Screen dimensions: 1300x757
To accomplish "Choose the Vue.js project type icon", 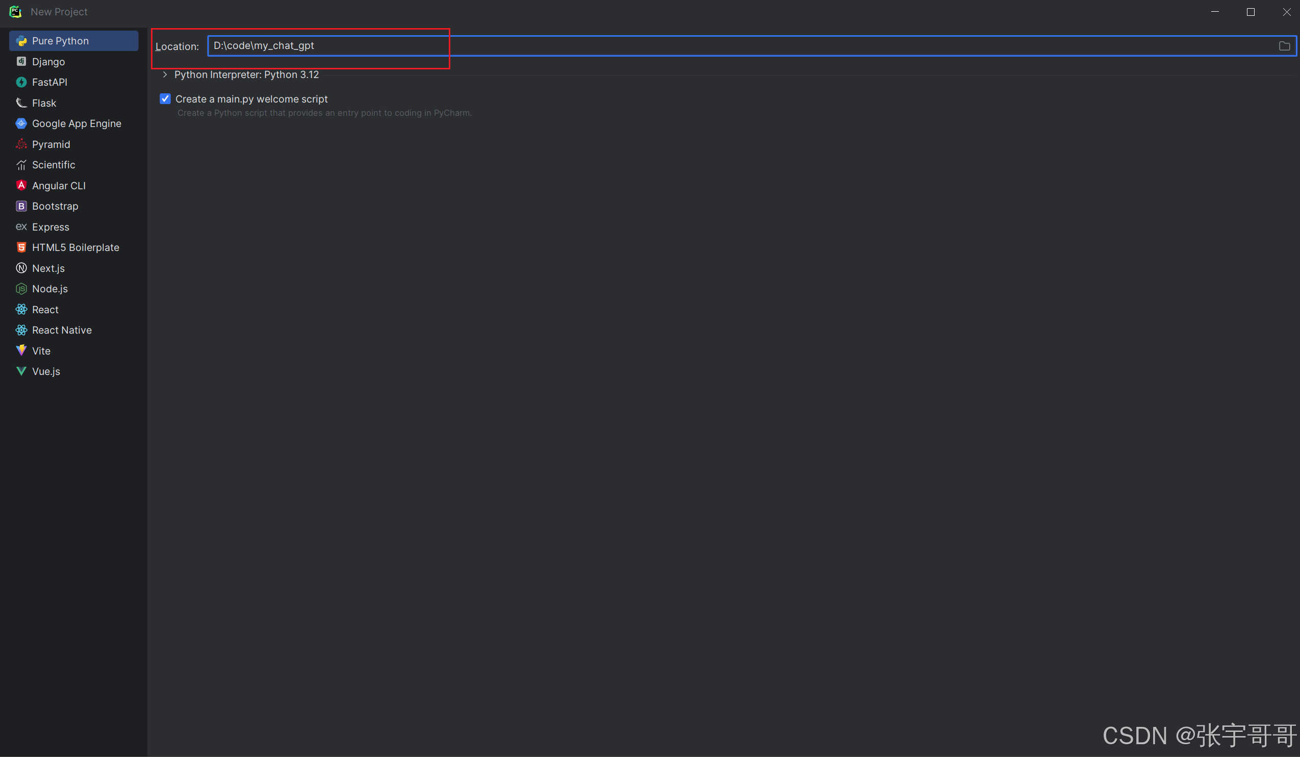I will coord(21,371).
